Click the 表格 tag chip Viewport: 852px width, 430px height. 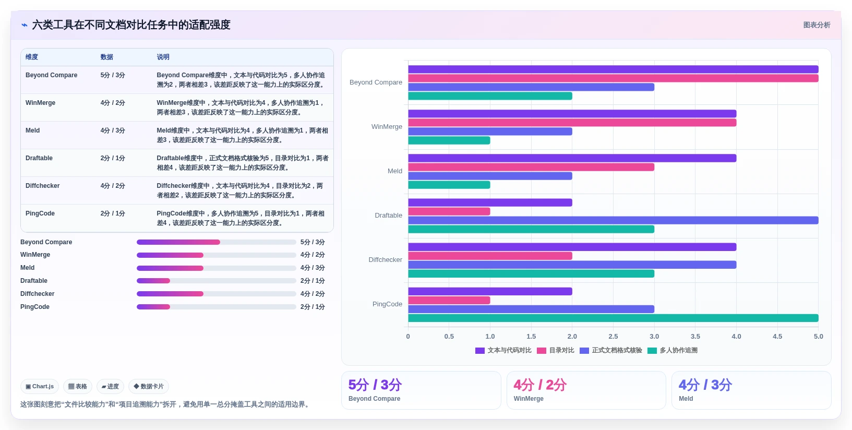78,387
